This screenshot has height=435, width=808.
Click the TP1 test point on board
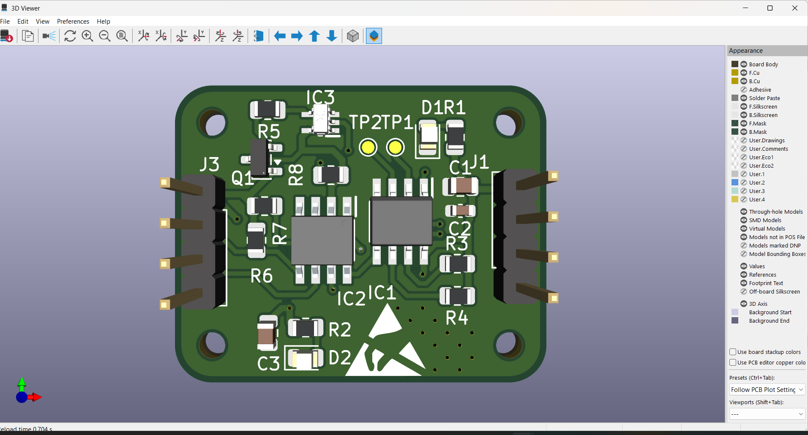pos(396,147)
